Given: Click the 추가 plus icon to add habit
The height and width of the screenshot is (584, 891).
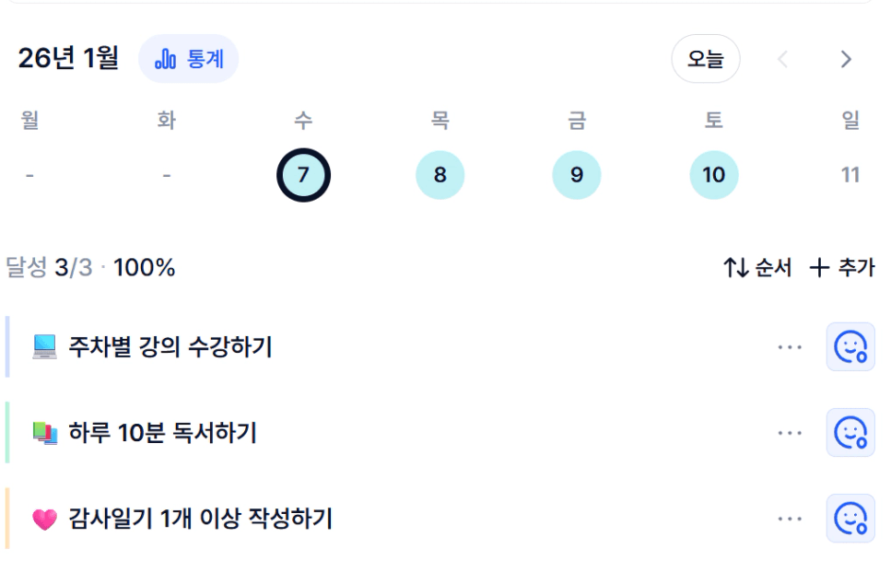Looking at the screenshot, I should pos(819,268).
